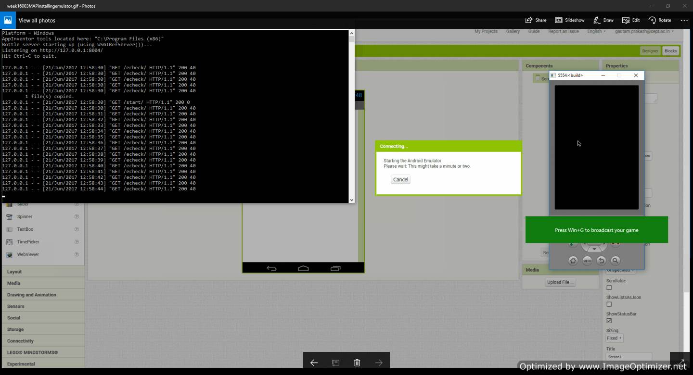The height and width of the screenshot is (375, 693).
Task: Expand the Media palette section
Action: (x=43, y=283)
